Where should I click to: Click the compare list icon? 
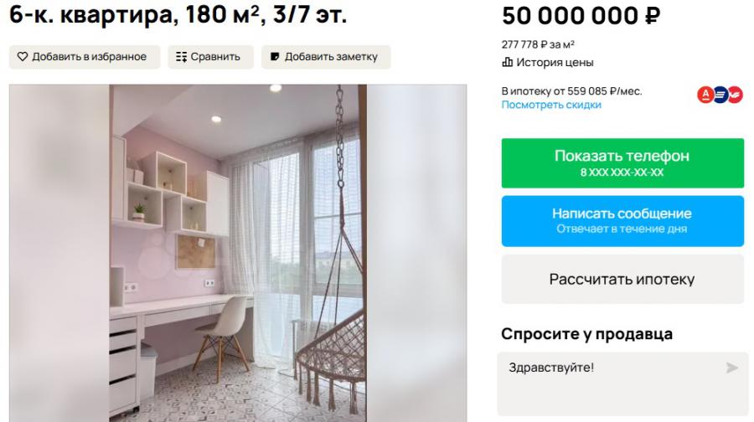pyautogui.click(x=181, y=57)
